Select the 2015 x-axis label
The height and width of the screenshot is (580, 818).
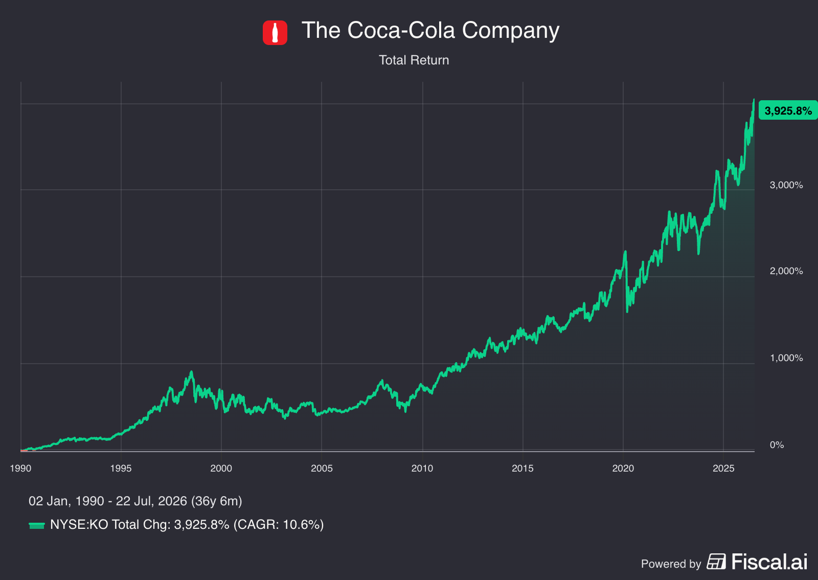(522, 468)
